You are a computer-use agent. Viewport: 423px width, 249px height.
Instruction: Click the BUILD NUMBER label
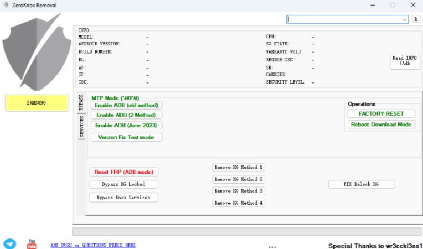(96, 51)
